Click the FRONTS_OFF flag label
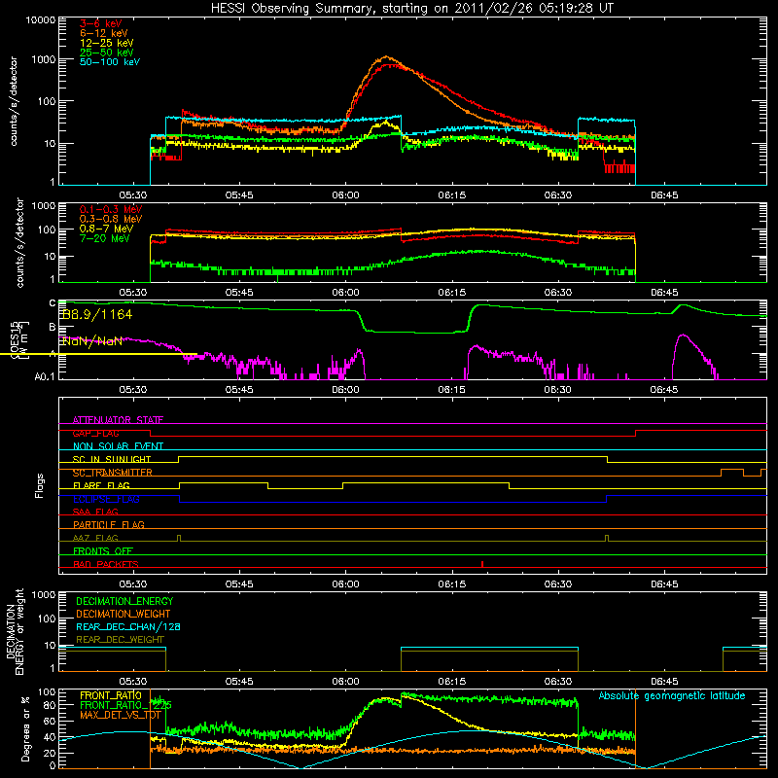Image resolution: width=778 pixels, height=778 pixels. [103, 550]
